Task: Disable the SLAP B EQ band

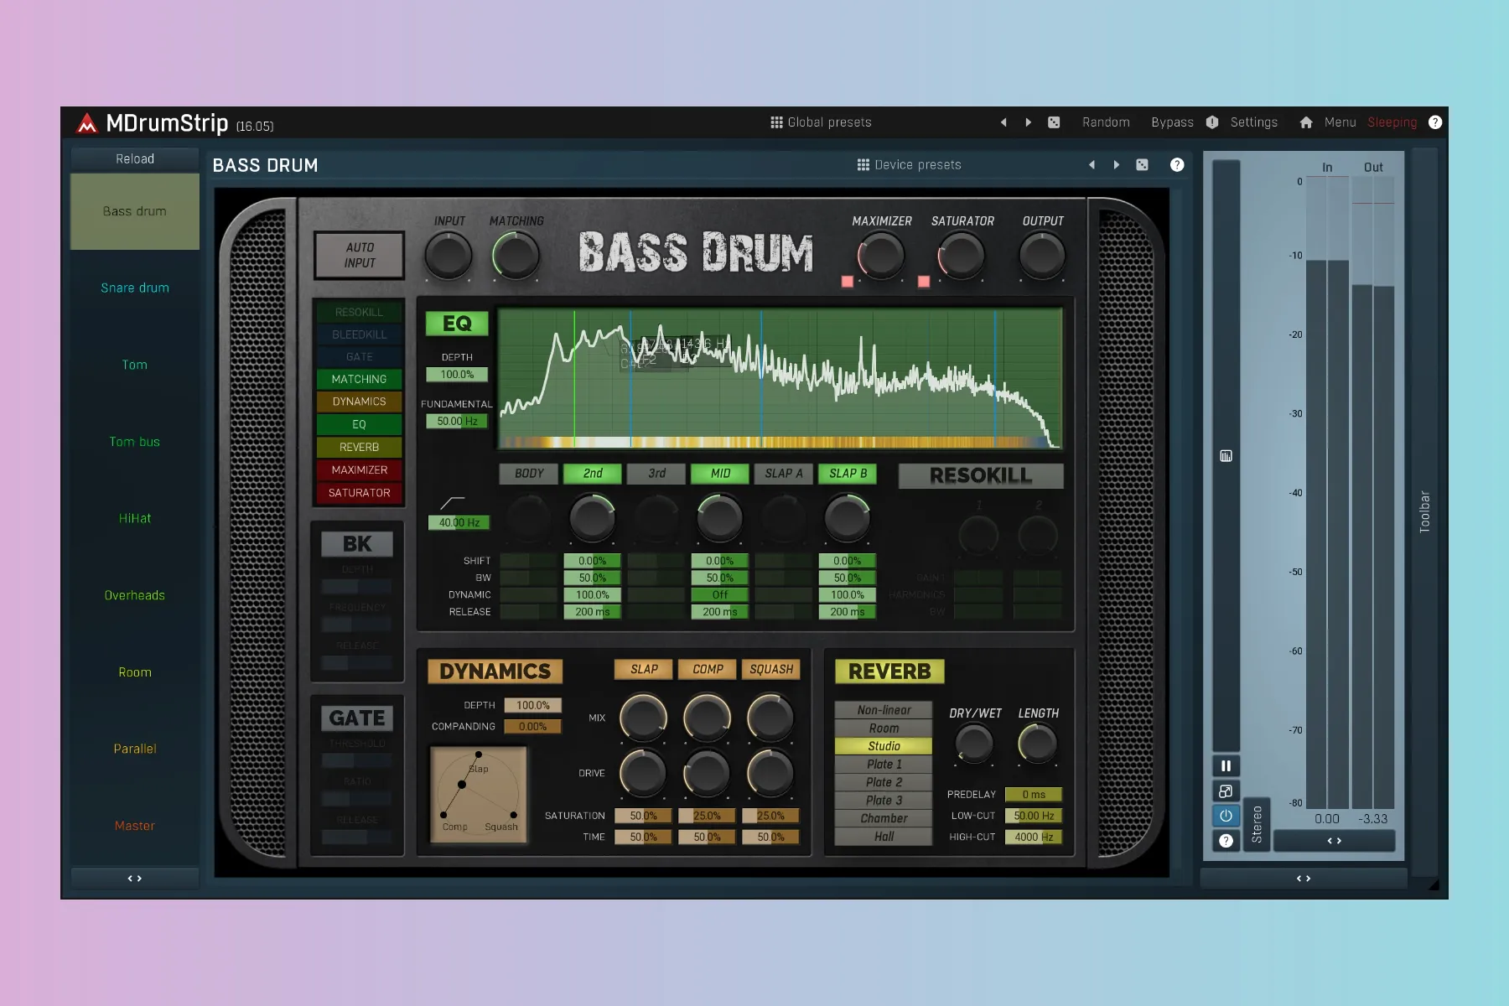Action: (848, 474)
